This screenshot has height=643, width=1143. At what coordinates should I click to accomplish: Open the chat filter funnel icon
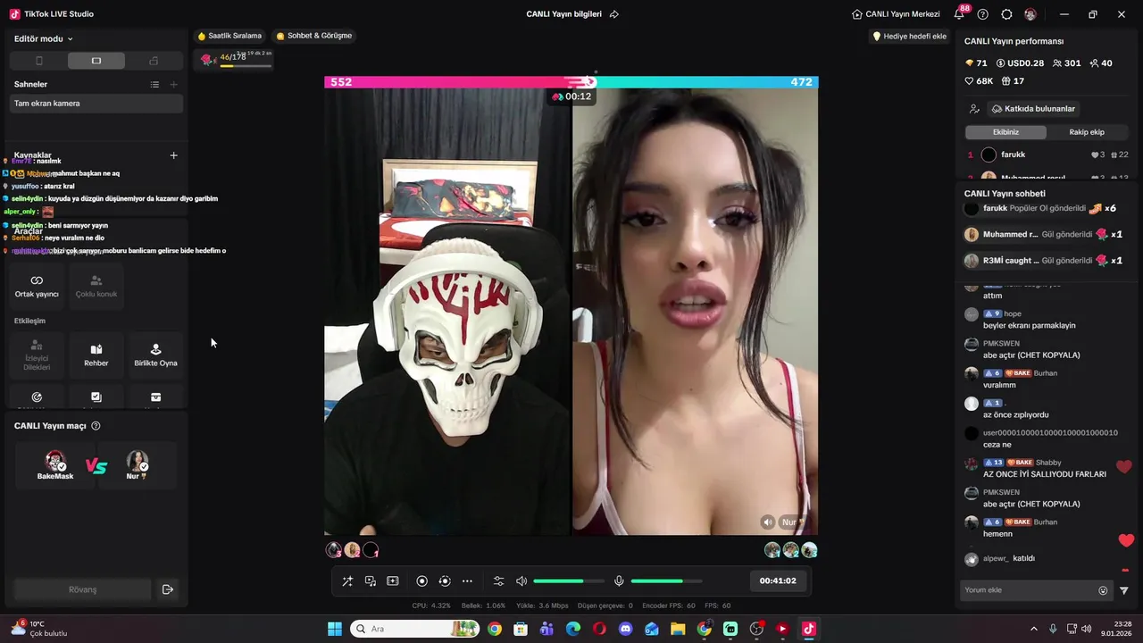(1124, 590)
